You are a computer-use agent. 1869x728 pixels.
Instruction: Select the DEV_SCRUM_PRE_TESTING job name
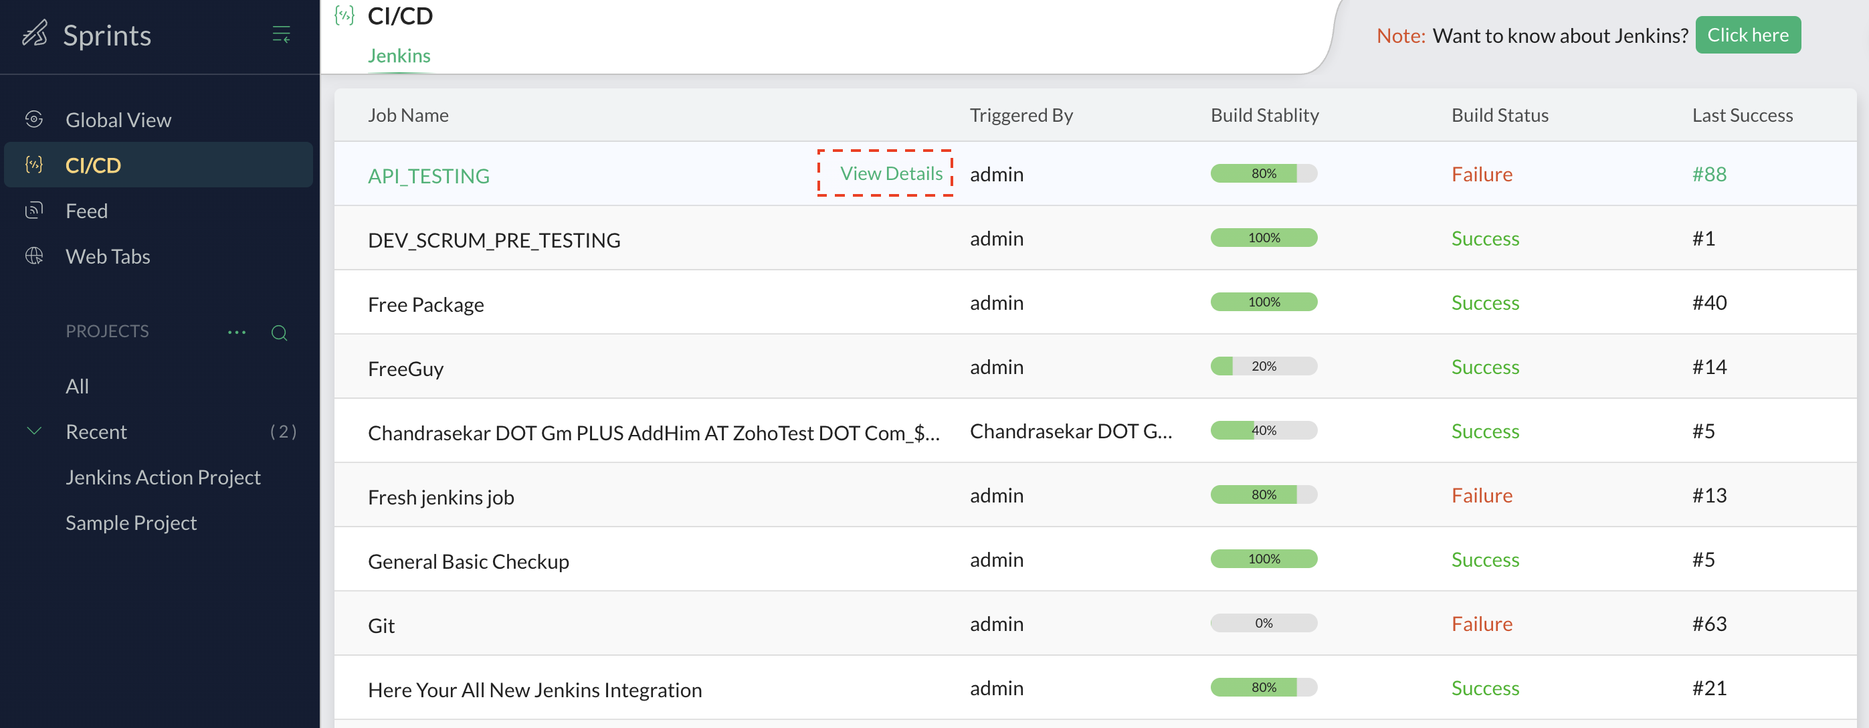click(494, 240)
